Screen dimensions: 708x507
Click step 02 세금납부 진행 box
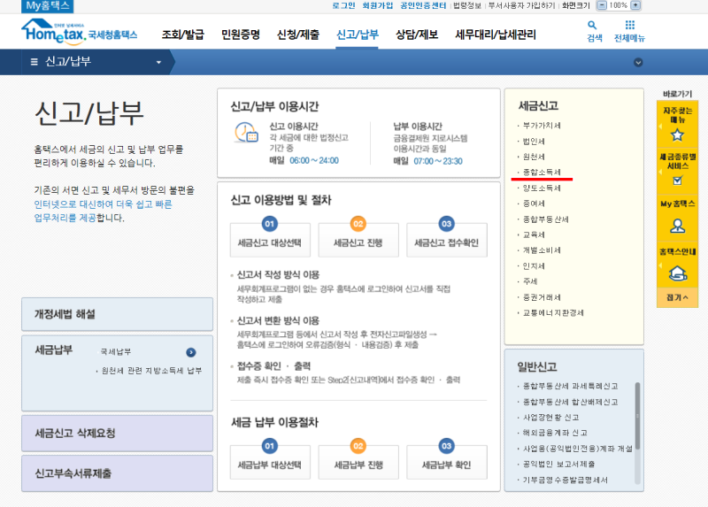pos(358,462)
